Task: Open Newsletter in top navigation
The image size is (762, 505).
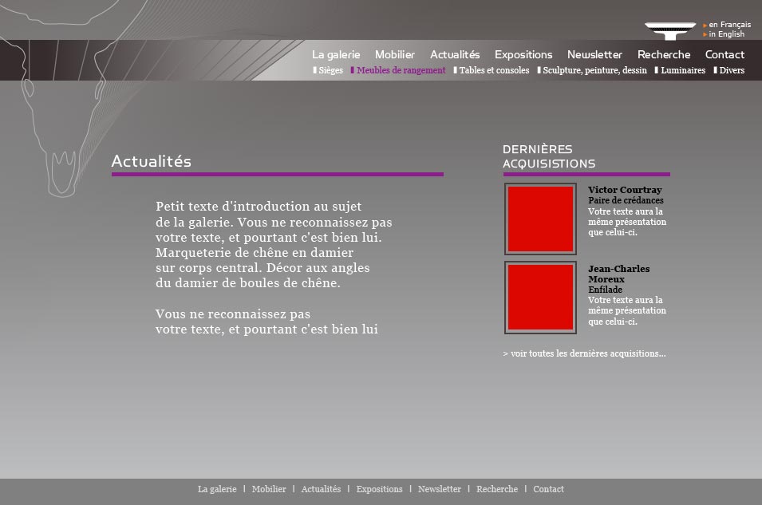Action: (x=594, y=54)
